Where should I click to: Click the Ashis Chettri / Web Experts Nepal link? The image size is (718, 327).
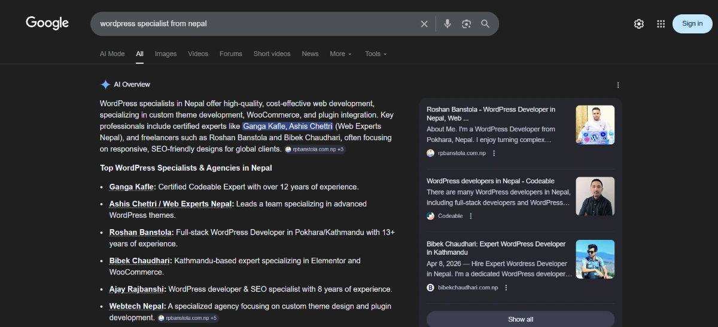pos(171,203)
